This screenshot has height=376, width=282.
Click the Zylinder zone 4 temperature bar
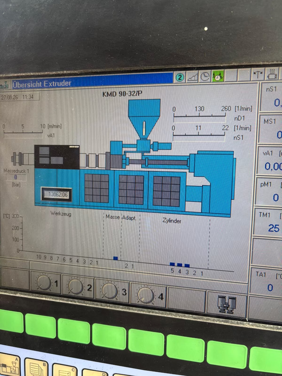[x=179, y=265]
